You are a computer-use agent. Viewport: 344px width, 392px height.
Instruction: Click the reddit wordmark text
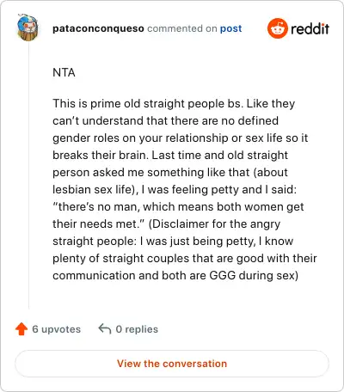[310, 28]
